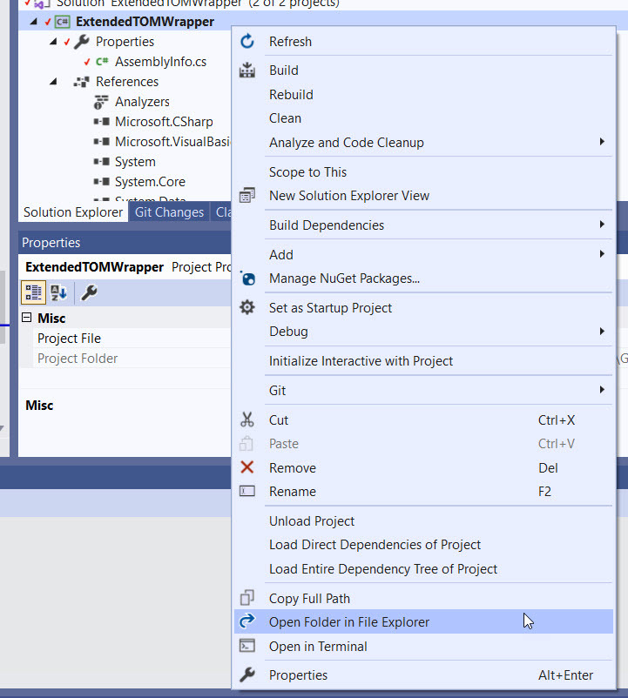The width and height of the screenshot is (628, 698).
Task: Collapse the ExtendedTOMWrapper project node
Action: tap(33, 22)
